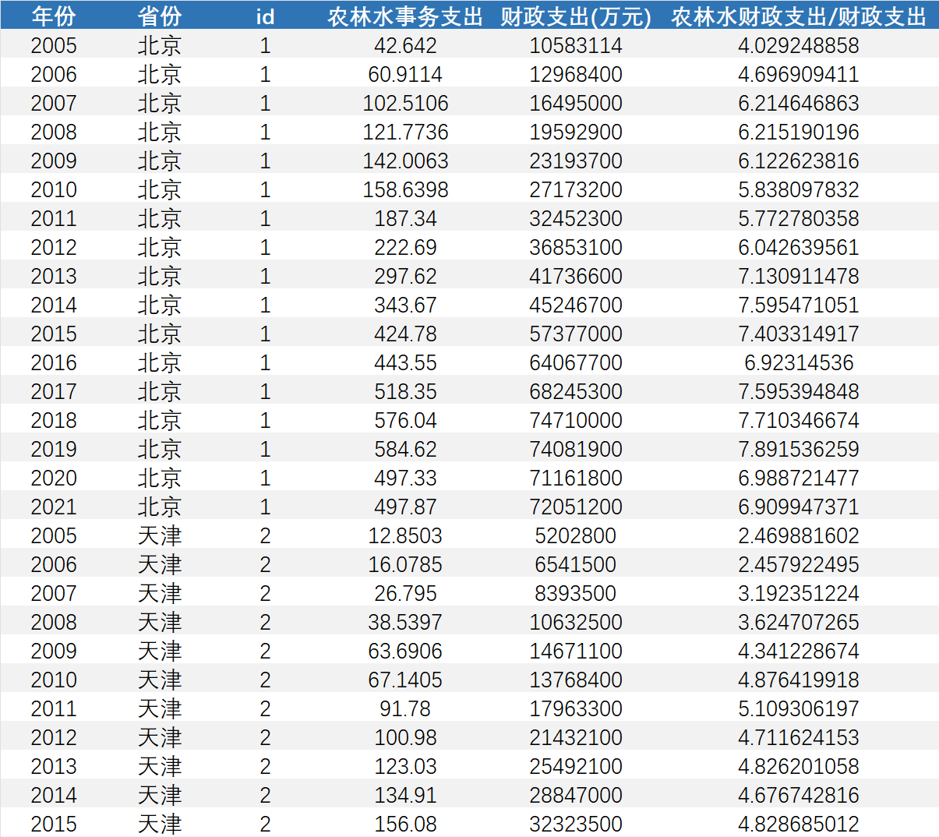Select the cell showing 297.62
The height and width of the screenshot is (837, 939).
405,277
